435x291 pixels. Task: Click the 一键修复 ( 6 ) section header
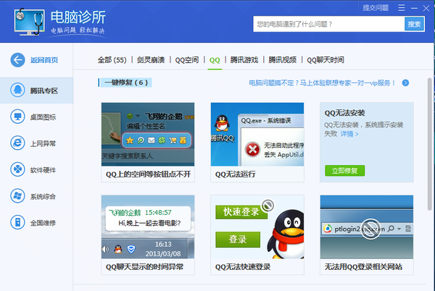point(126,83)
